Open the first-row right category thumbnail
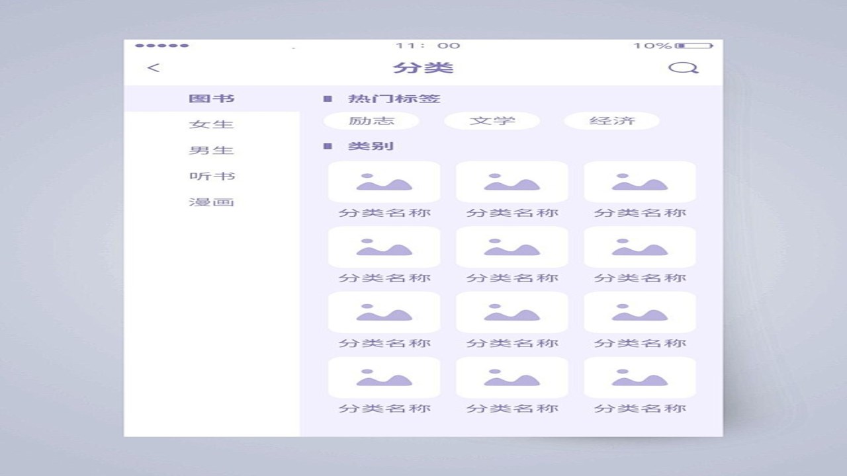This screenshot has height=476, width=847. click(640, 182)
